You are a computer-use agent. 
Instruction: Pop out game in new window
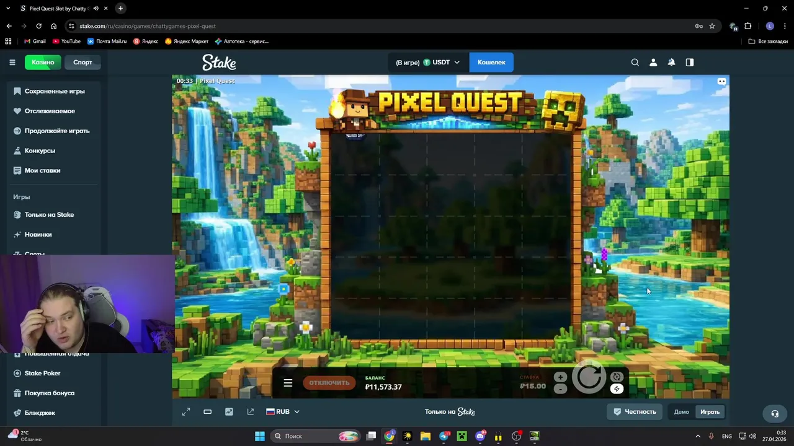(251, 412)
